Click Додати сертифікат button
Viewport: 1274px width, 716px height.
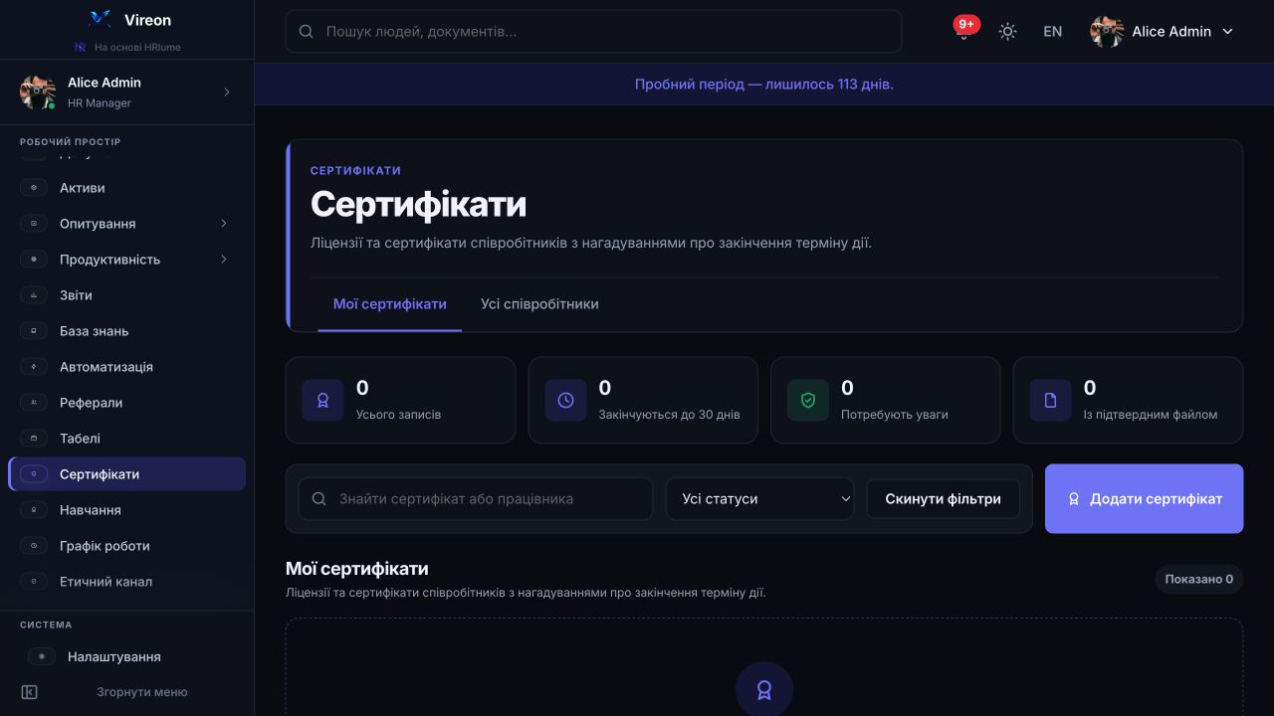pos(1144,499)
